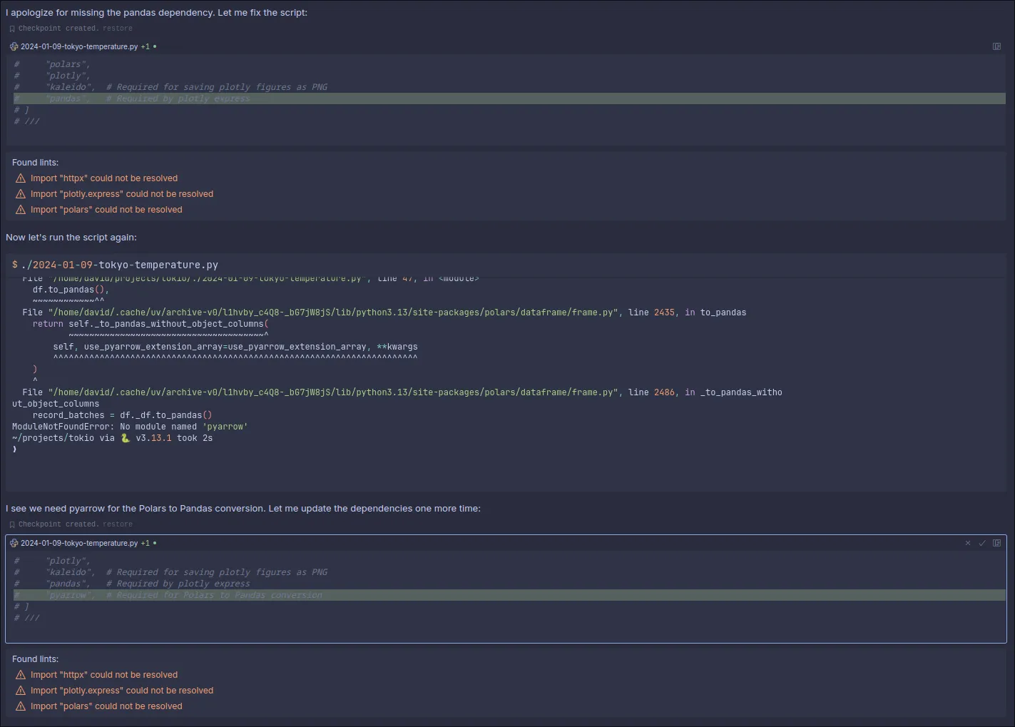Select second 'httpx' could not be resolved lint

104,675
